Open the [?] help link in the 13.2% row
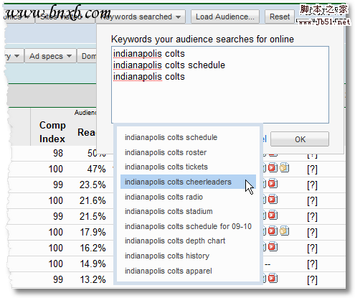Image resolution: width=355 pixels, height=298 pixels. 312,280
